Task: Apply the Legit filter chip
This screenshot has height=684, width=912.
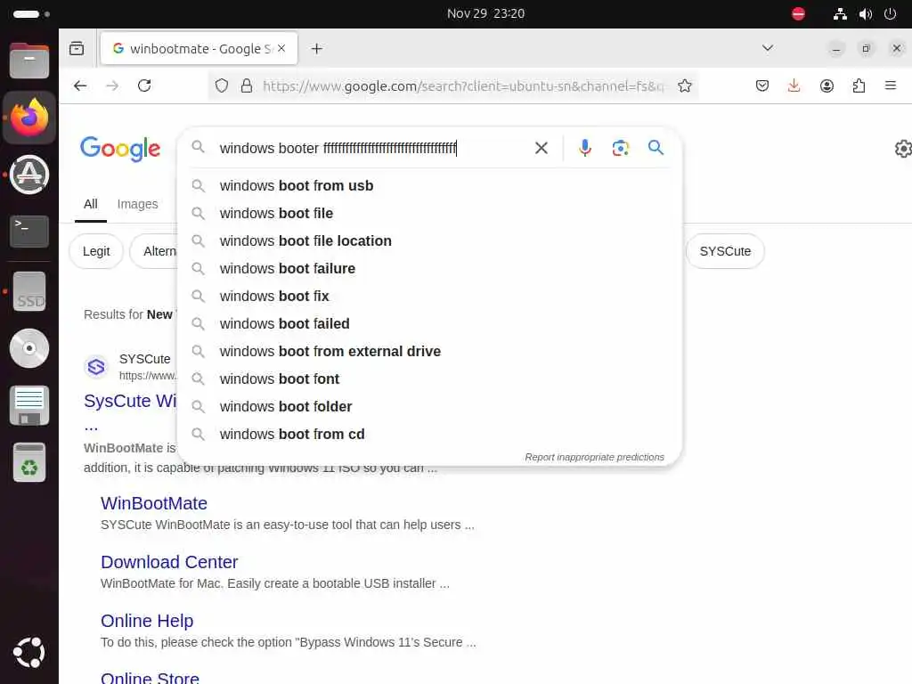Action: [96, 251]
